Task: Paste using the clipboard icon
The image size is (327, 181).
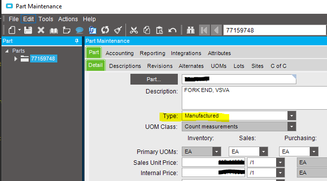Action: tap(160, 30)
